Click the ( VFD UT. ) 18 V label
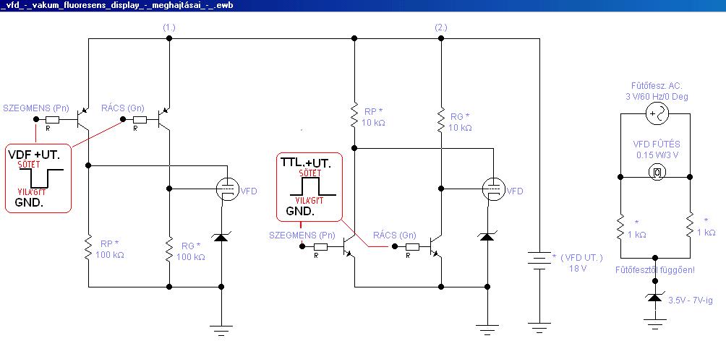726x346 pixels. 578,263
